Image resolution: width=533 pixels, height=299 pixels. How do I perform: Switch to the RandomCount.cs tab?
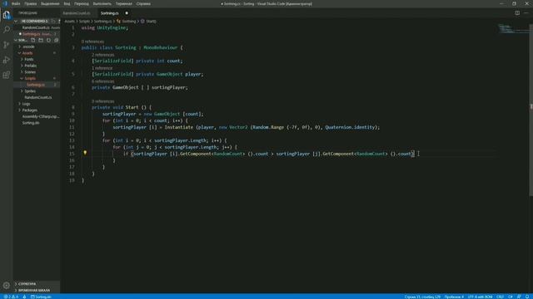tap(77, 13)
